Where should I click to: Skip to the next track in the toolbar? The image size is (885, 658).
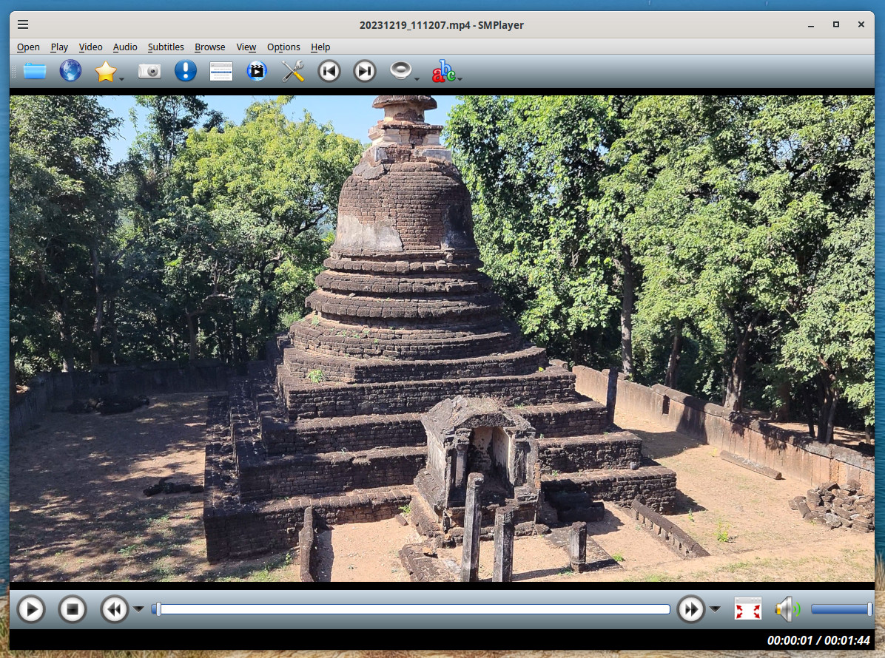(364, 71)
